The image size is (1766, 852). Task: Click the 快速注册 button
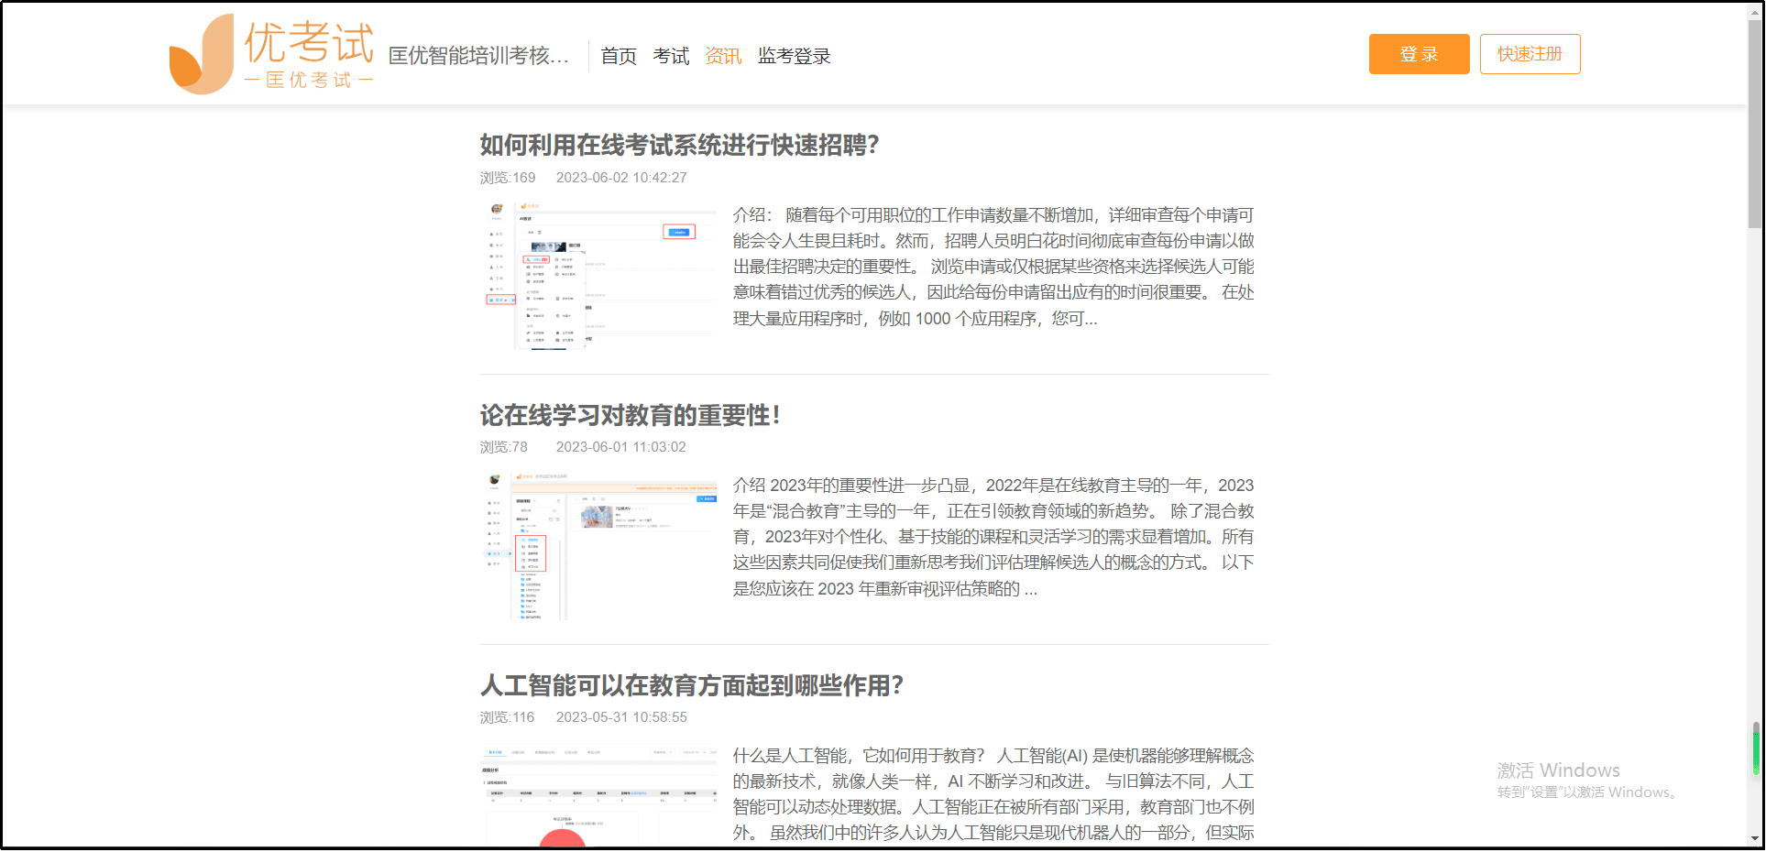pyautogui.click(x=1529, y=54)
